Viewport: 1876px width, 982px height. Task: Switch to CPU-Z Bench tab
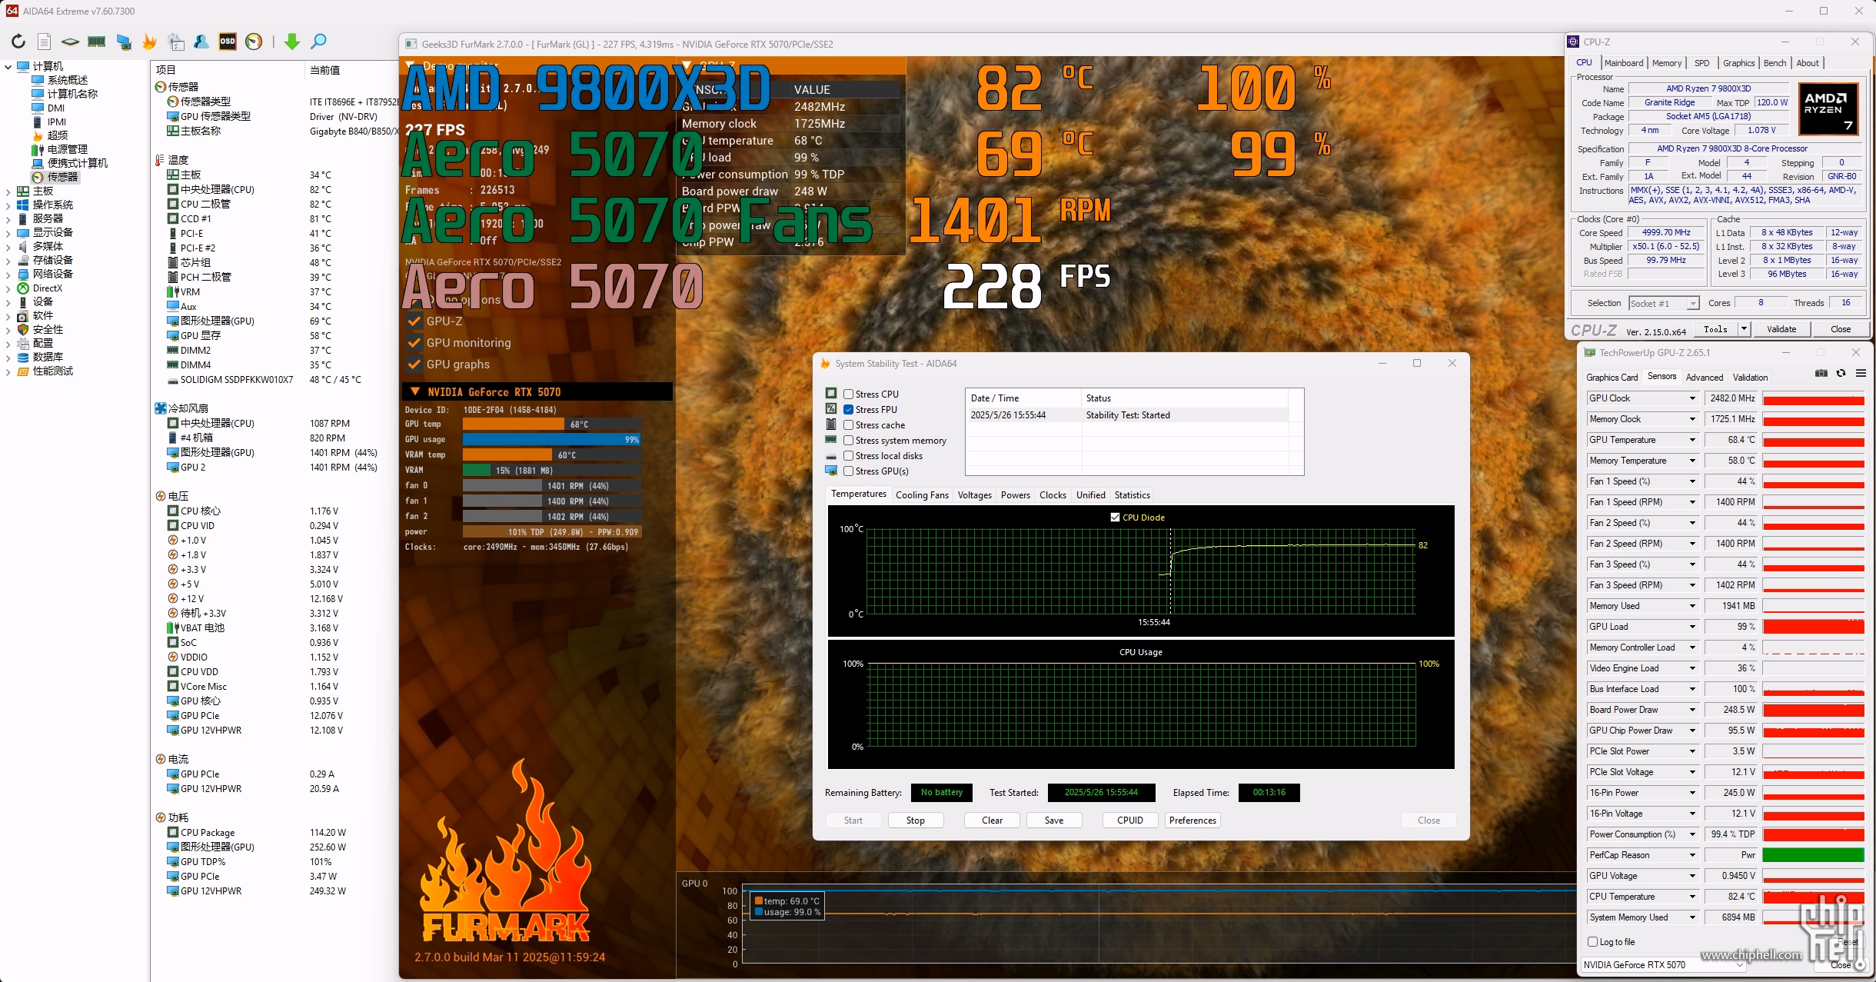coord(1775,63)
